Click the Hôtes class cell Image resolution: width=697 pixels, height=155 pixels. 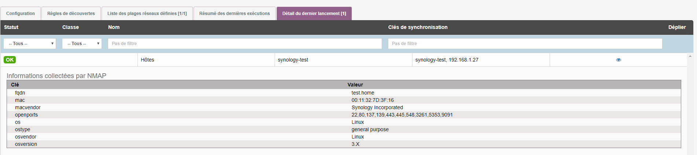coord(147,60)
